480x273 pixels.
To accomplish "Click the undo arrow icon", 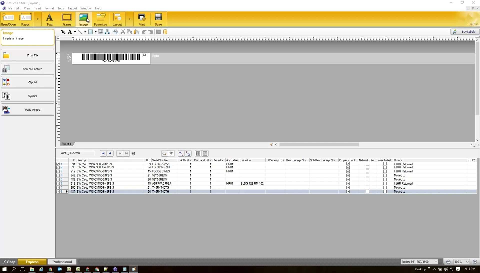I will coord(144,32).
